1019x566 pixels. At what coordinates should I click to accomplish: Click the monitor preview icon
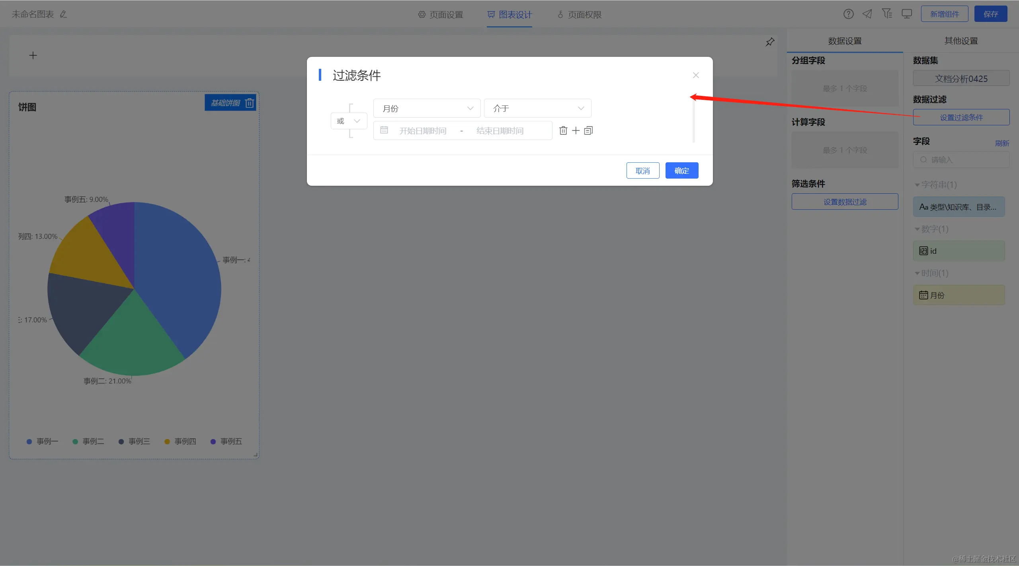click(907, 14)
